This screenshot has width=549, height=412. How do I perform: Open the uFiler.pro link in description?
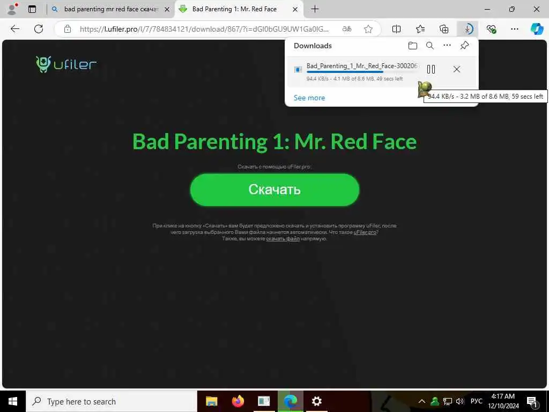pyautogui.click(x=365, y=232)
